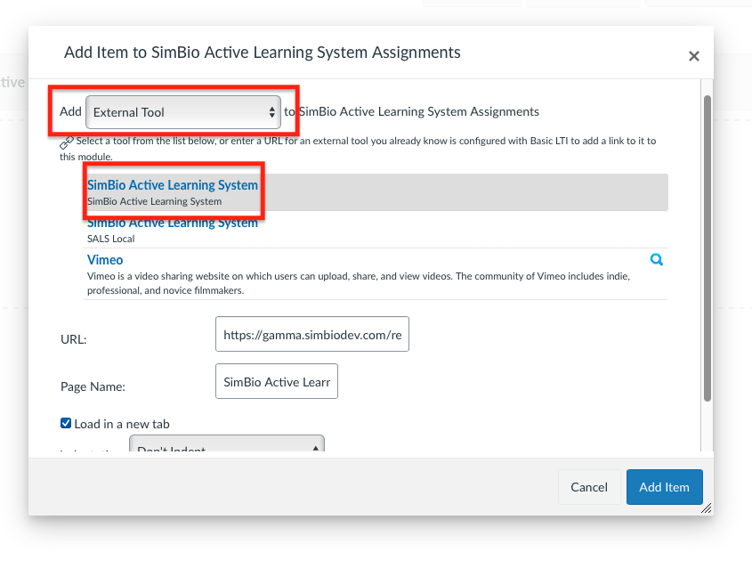Click the "Load in a new tab" label
The height and width of the screenshot is (585, 752).
[x=122, y=424]
